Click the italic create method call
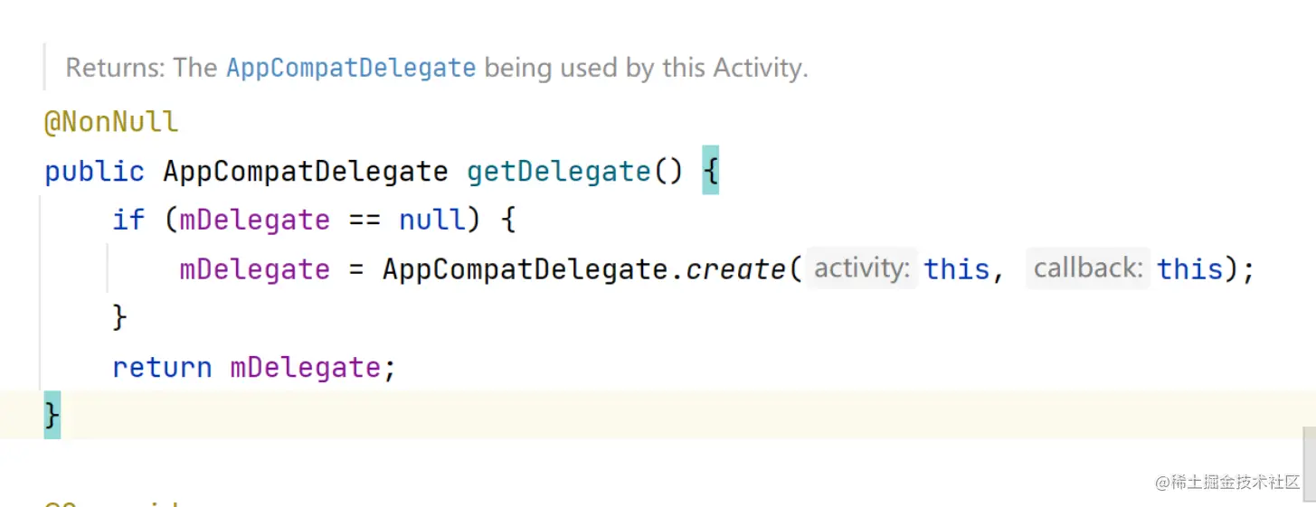The width and height of the screenshot is (1316, 507). click(x=735, y=269)
